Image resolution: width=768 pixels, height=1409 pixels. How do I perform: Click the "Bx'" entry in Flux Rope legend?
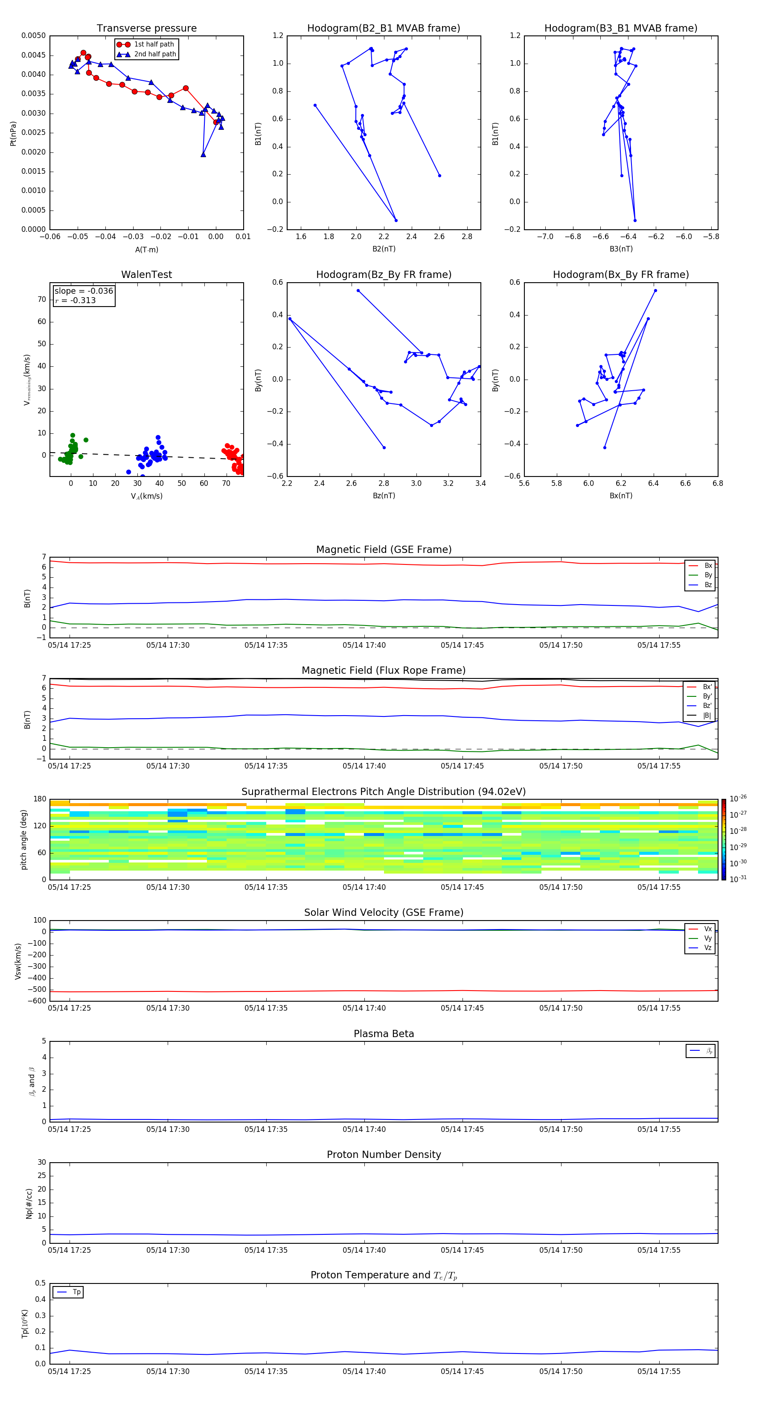coord(700,687)
